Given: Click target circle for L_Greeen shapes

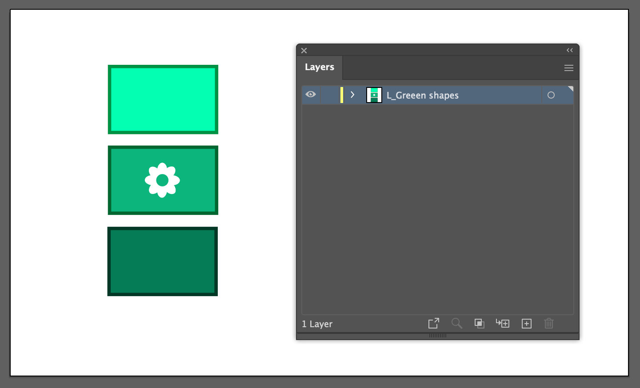Looking at the screenshot, I should (551, 95).
